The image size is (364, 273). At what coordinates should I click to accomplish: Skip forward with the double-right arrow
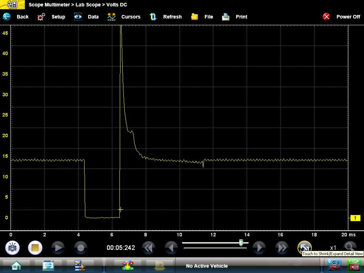pos(282,248)
